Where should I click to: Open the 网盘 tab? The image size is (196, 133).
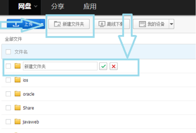click(25, 6)
